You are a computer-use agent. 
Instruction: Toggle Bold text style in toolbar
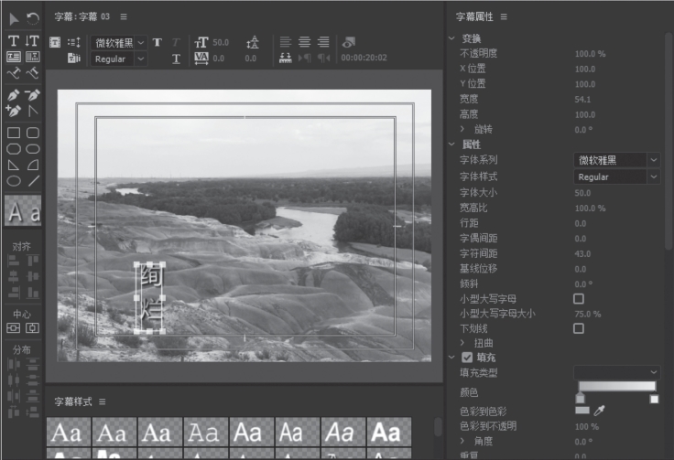click(x=158, y=42)
